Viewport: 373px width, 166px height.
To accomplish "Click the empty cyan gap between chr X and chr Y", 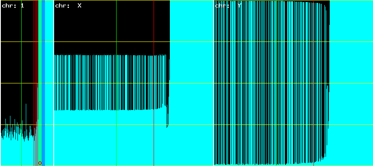I will [191, 83].
